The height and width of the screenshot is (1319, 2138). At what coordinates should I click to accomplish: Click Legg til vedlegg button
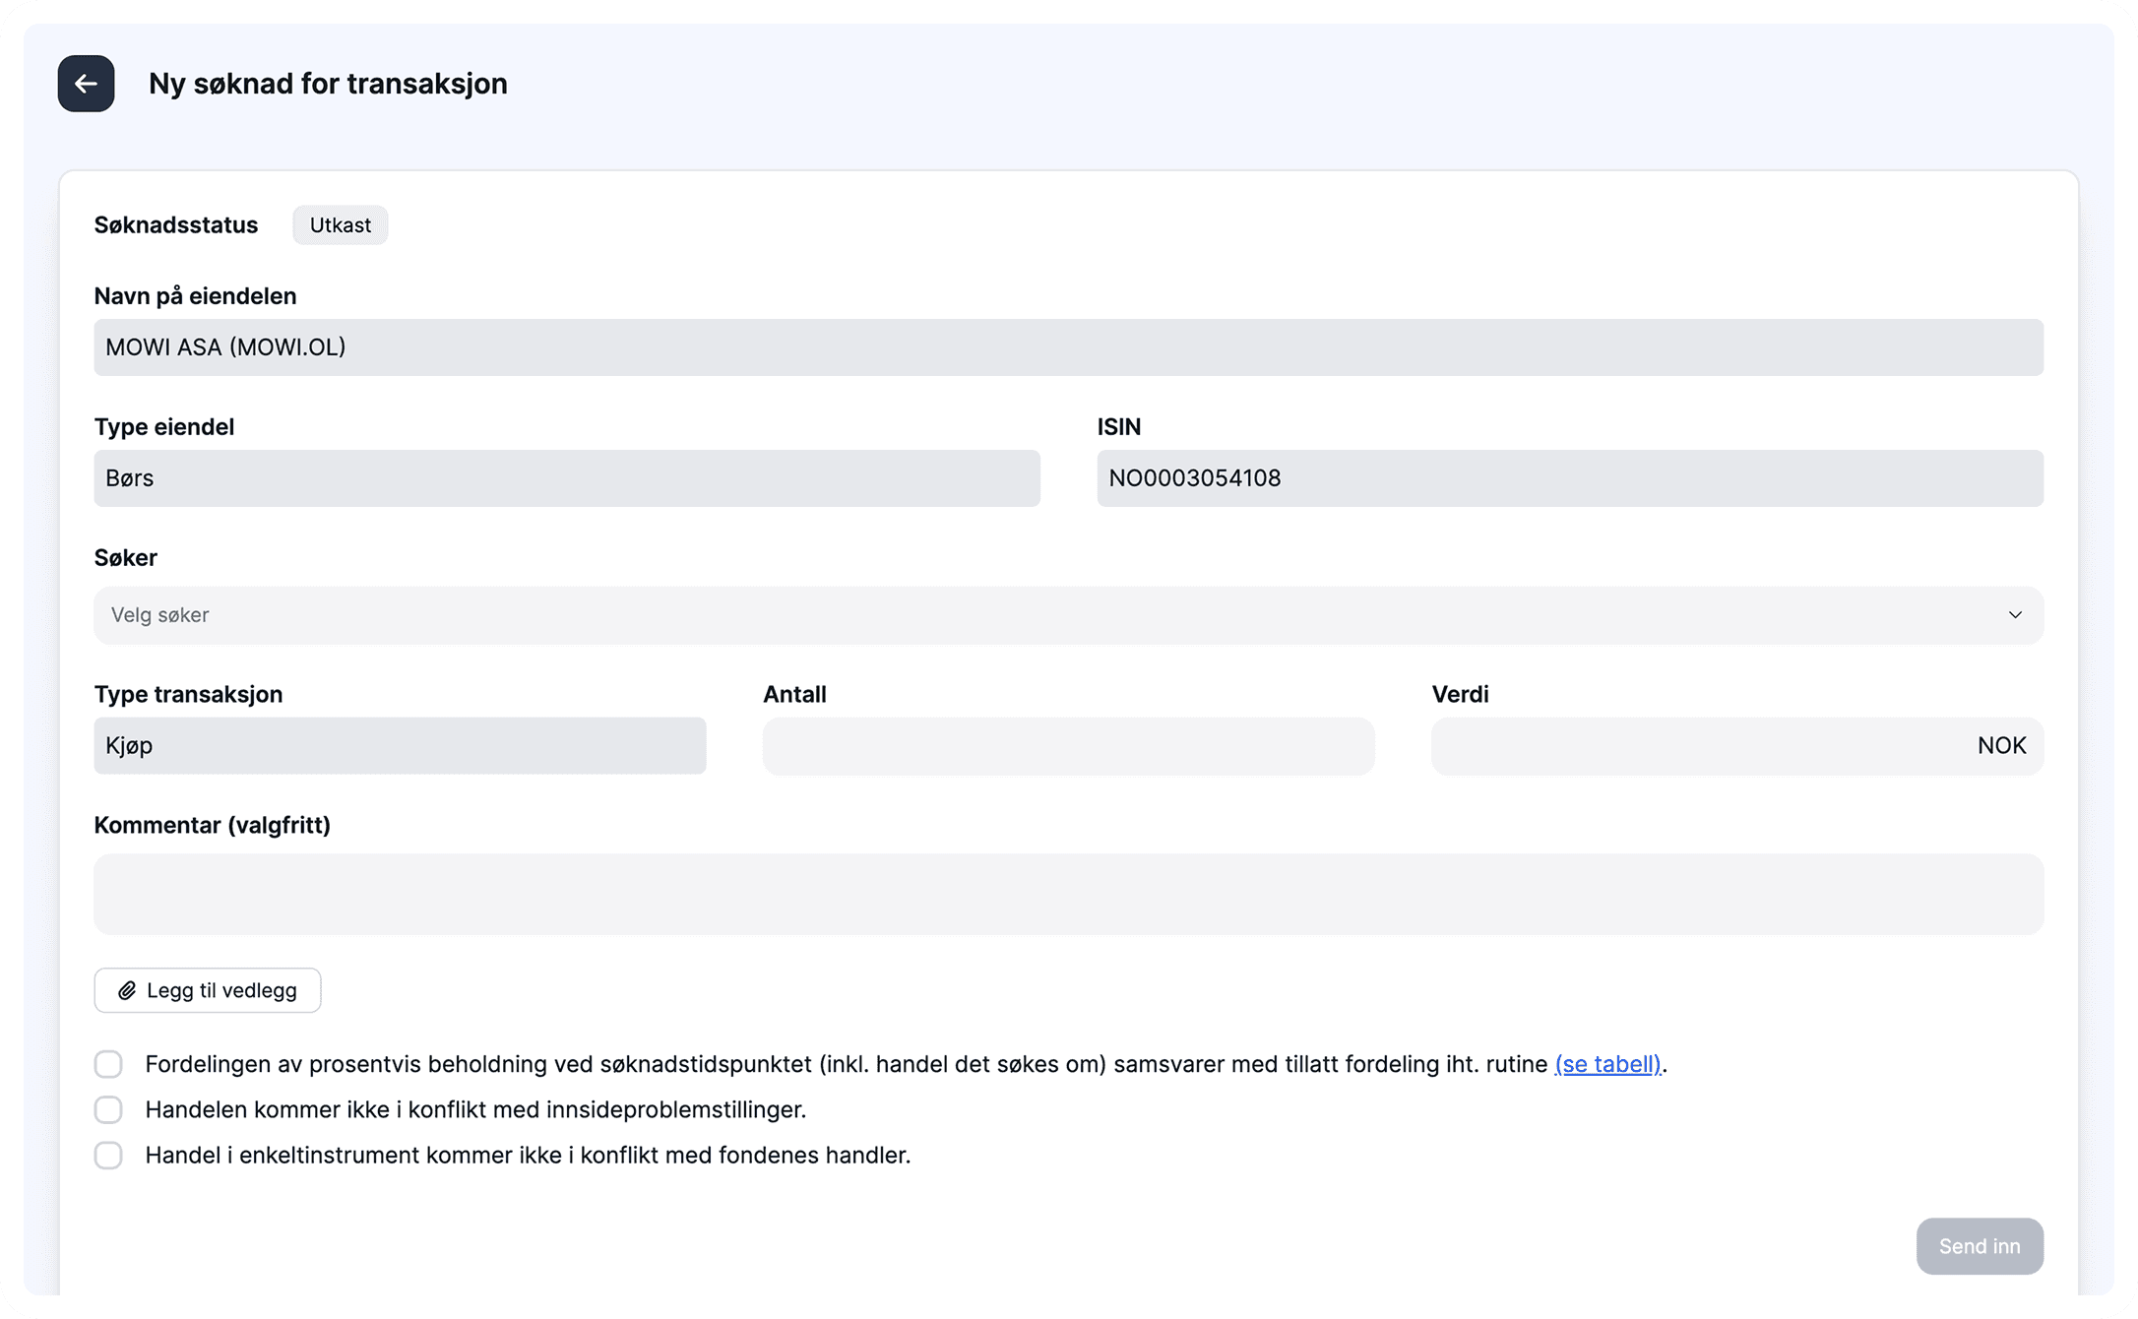click(208, 990)
